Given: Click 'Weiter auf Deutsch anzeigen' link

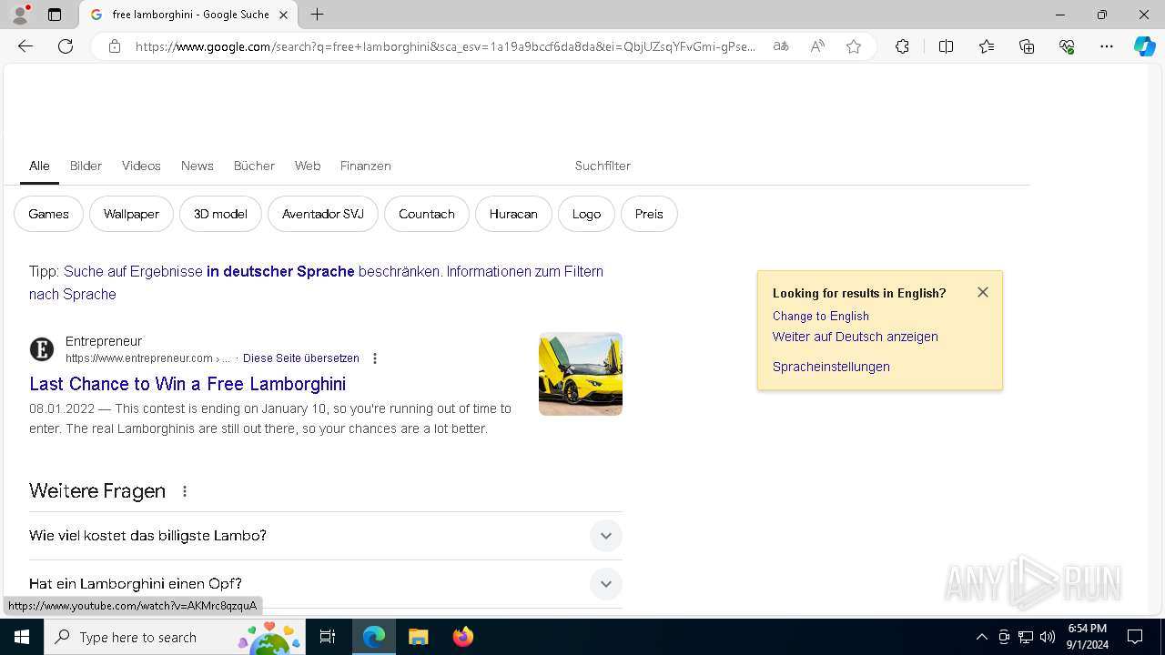Looking at the screenshot, I should 856,337.
